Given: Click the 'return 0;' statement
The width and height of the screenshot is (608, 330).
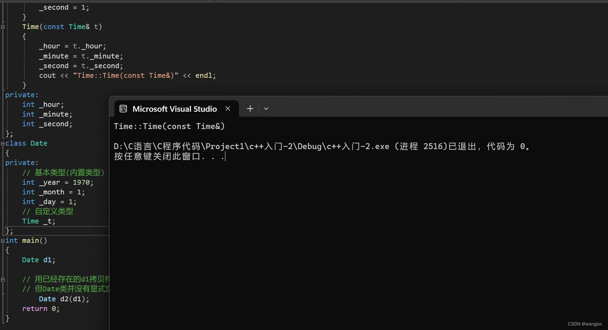Looking at the screenshot, I should pyautogui.click(x=41, y=309).
